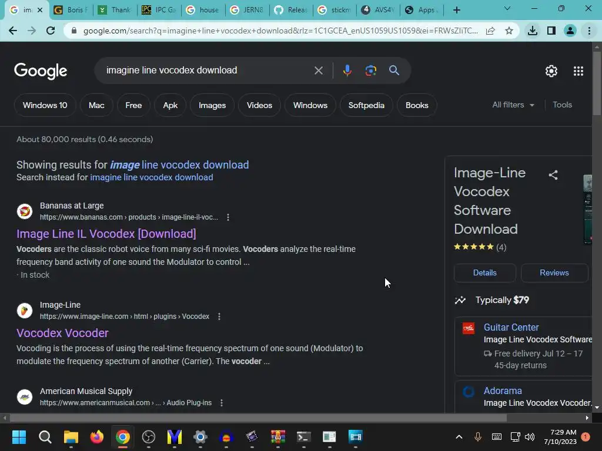Open a new browser tab

tap(456, 10)
